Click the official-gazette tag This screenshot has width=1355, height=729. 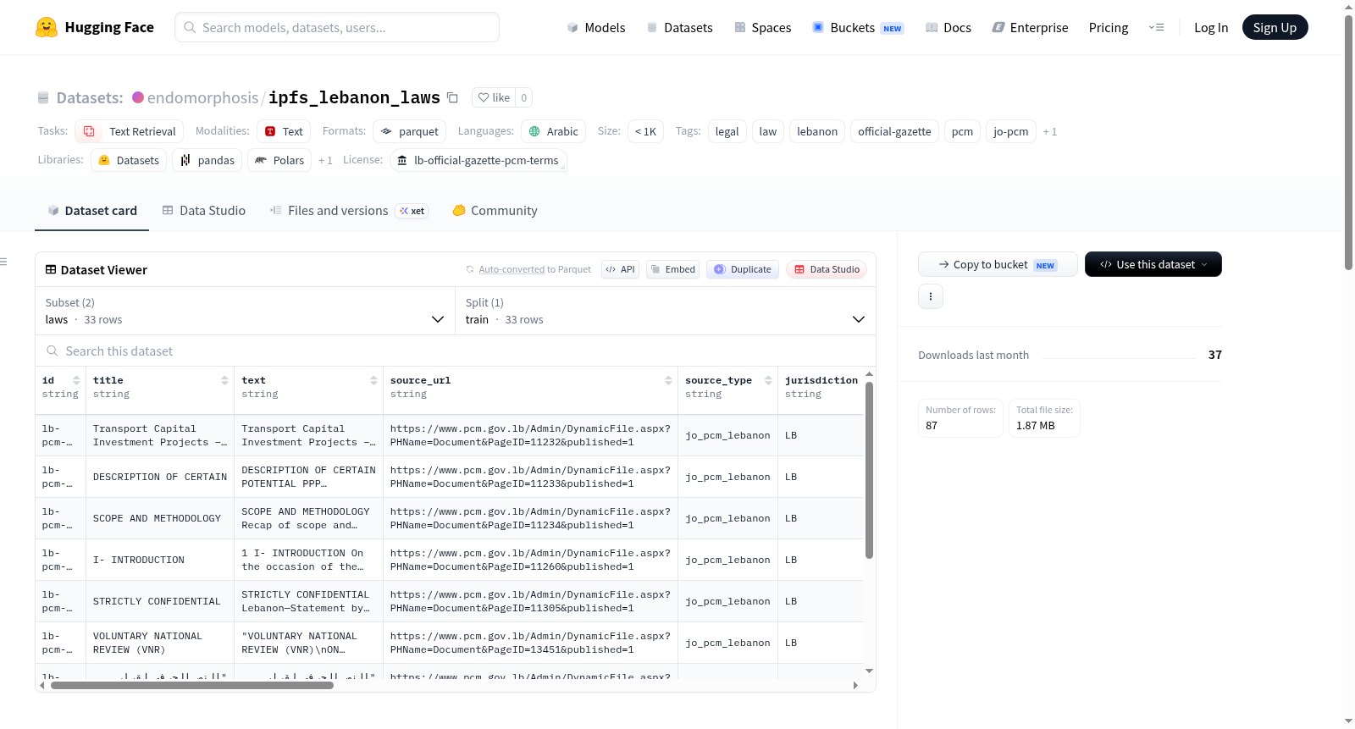click(894, 131)
